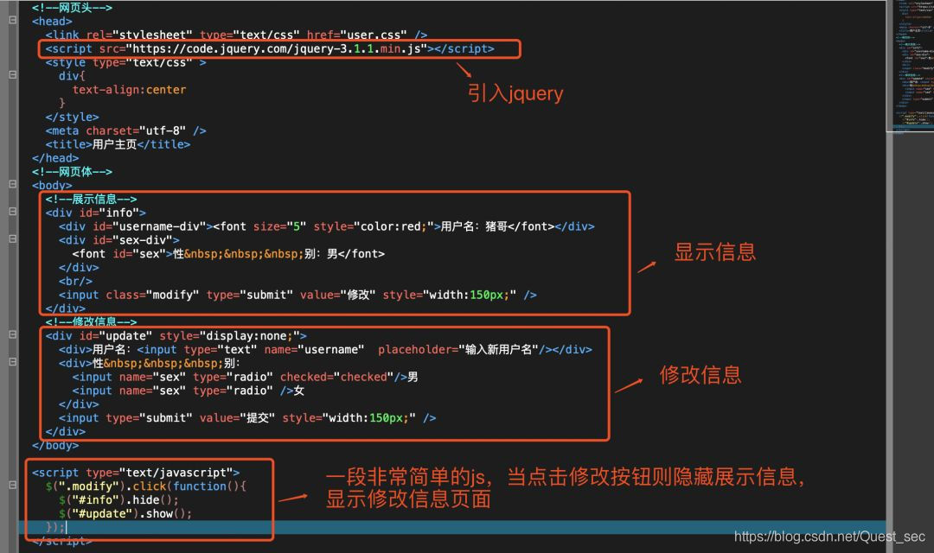Collapse the div id="sex-div" fold marker
This screenshot has width=934, height=553.
point(12,238)
